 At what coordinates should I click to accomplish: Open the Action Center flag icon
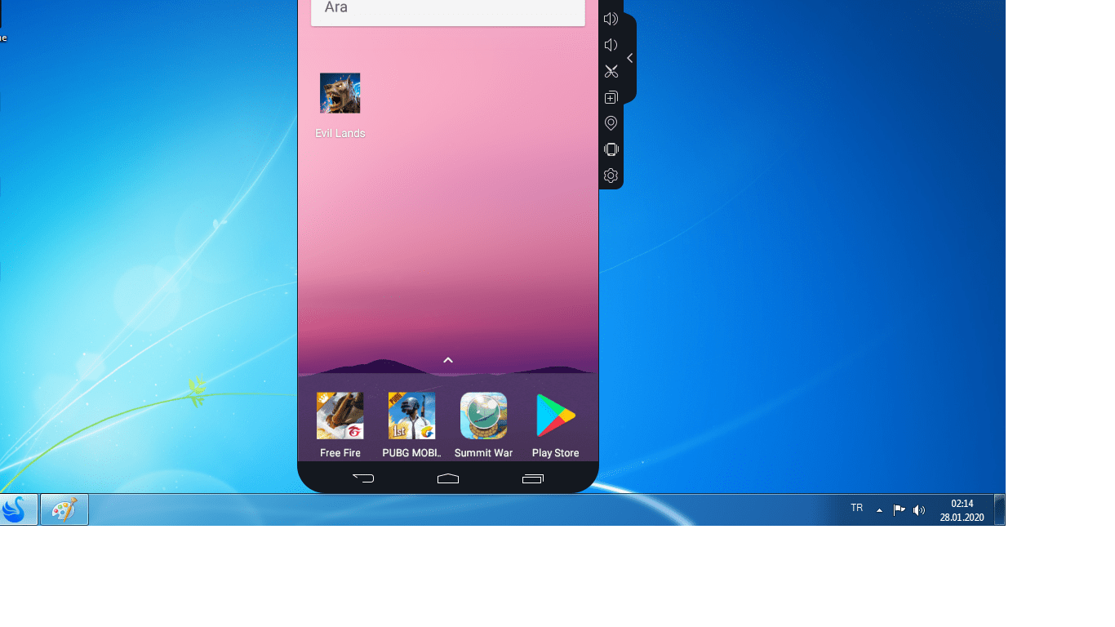(x=899, y=510)
